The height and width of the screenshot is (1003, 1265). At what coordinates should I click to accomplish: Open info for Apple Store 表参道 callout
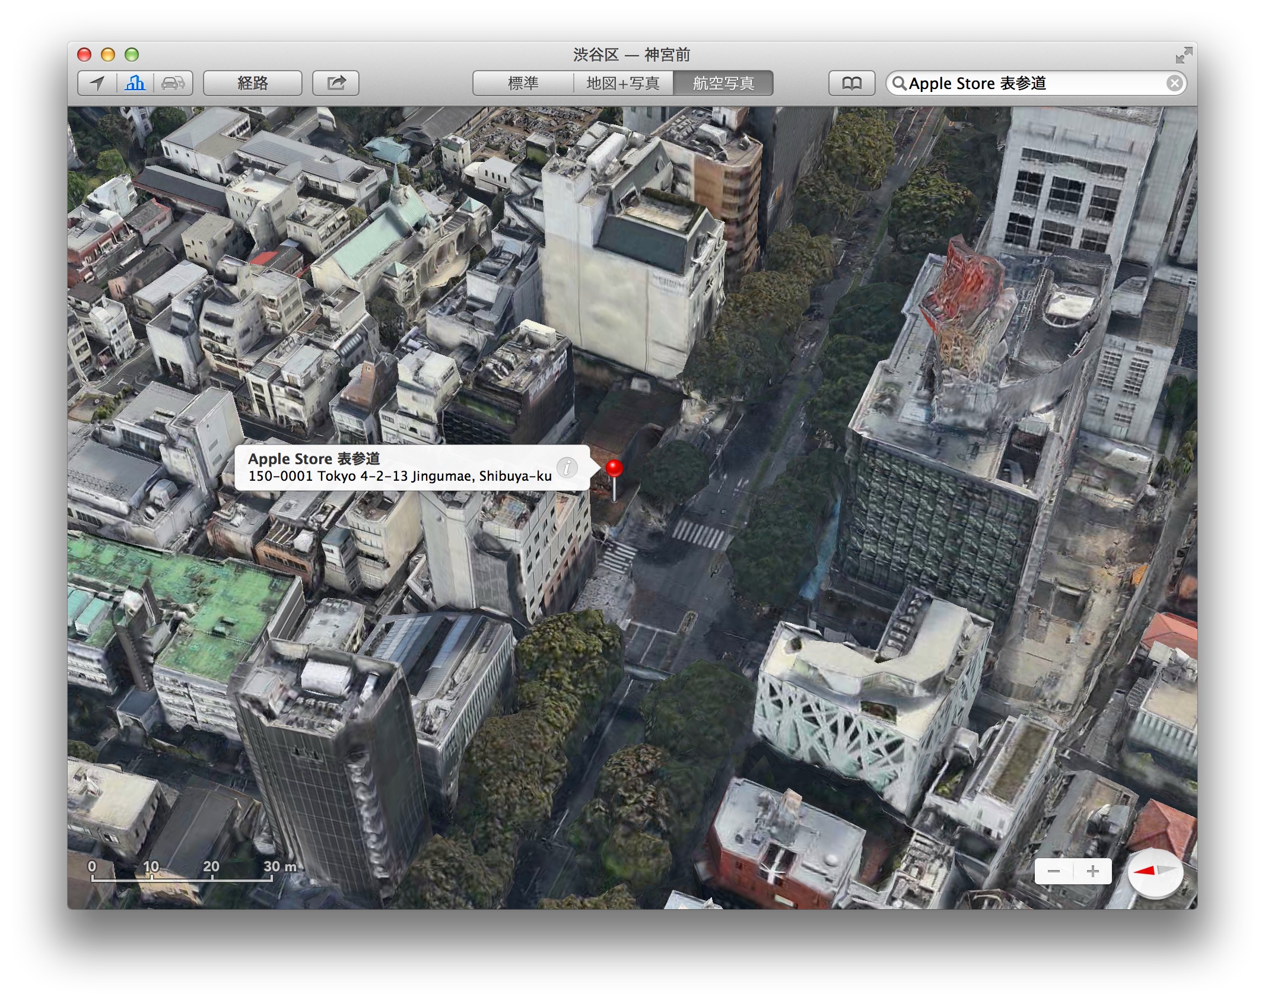[567, 467]
